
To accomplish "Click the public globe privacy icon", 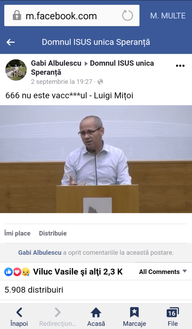I will point(100,82).
